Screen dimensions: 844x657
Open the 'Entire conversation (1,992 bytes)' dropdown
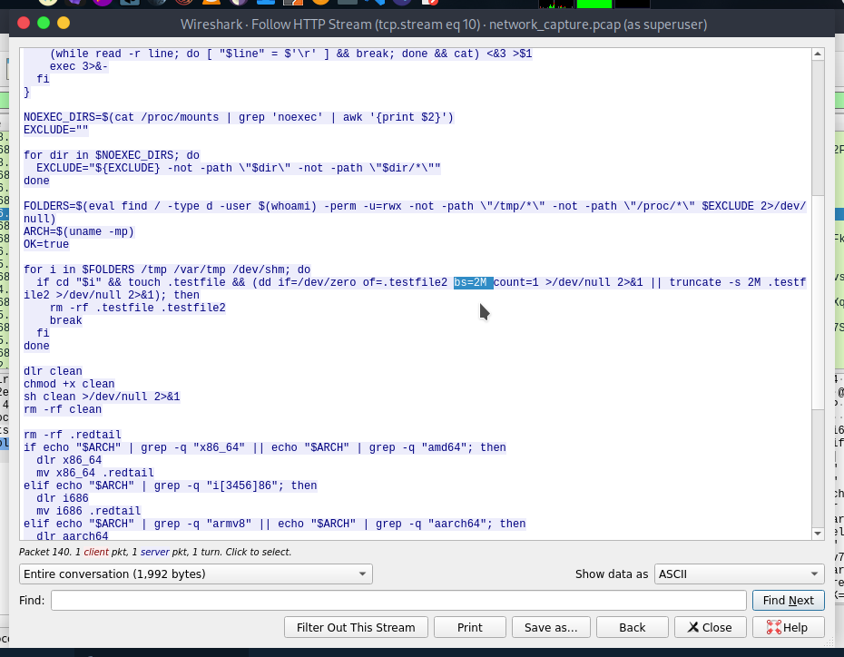click(x=195, y=574)
